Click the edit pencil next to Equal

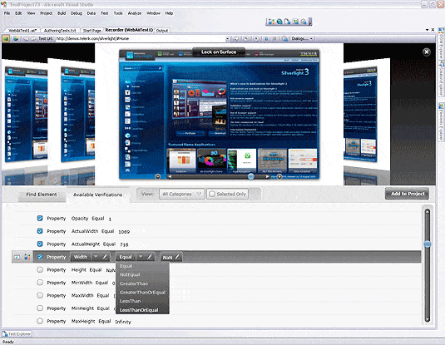point(150,257)
